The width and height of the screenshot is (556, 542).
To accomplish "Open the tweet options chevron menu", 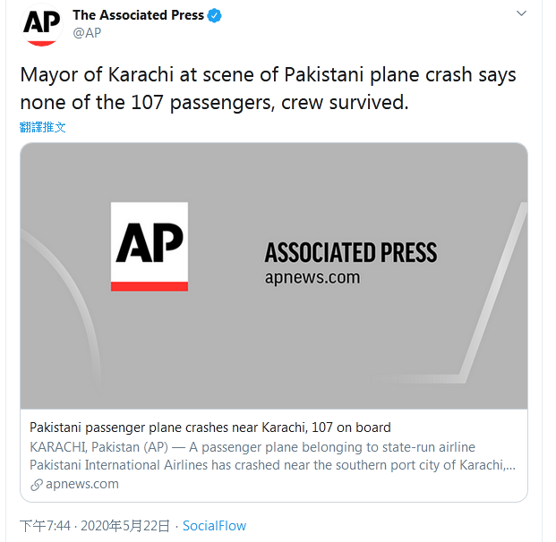I will click(x=521, y=14).
